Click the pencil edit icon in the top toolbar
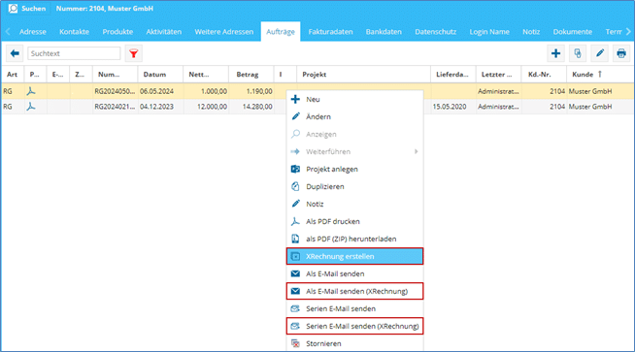This screenshot has width=635, height=352. tap(600, 53)
